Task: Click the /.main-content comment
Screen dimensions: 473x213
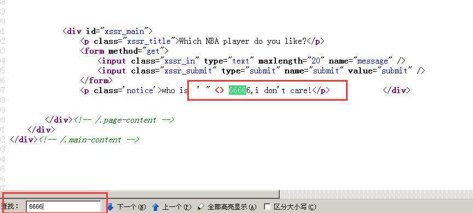Action: pyautogui.click(x=89, y=140)
